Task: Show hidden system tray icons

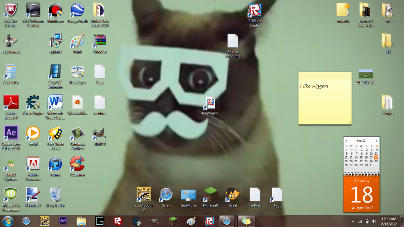Action: coord(353,221)
